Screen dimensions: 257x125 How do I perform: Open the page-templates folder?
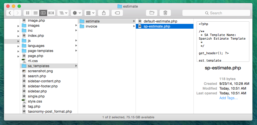(49, 51)
